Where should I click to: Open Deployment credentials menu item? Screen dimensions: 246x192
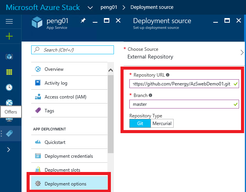pos(69,156)
